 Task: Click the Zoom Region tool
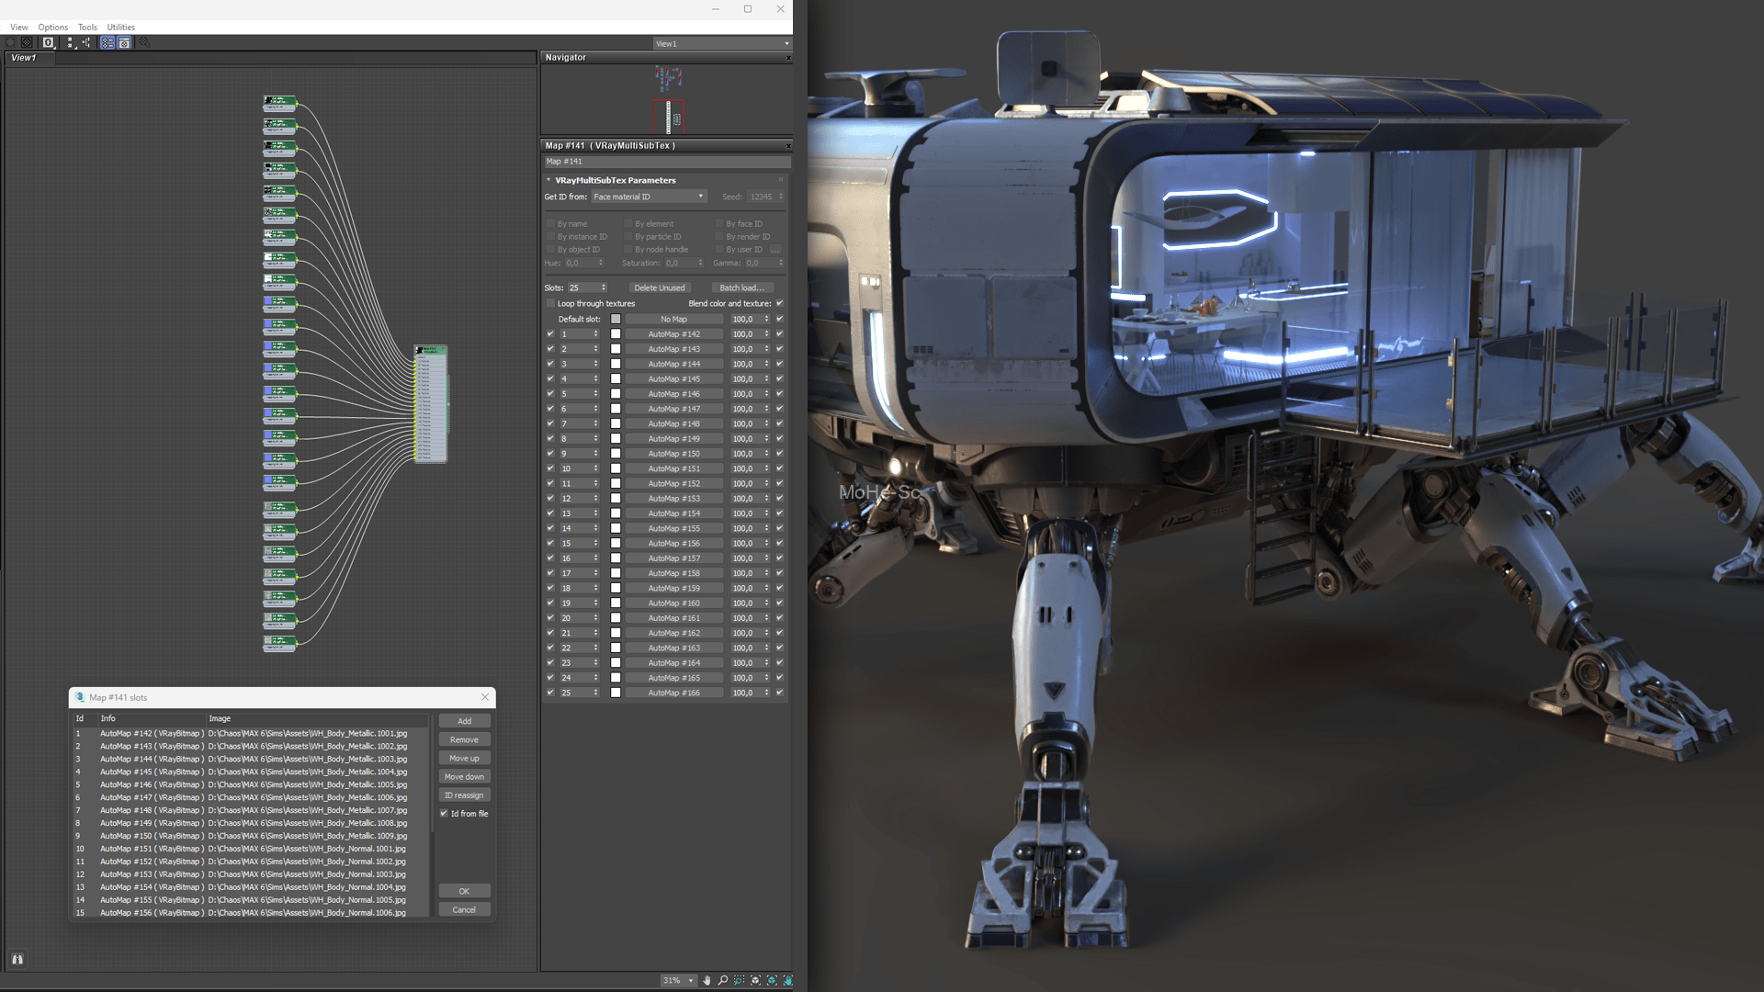click(x=739, y=980)
